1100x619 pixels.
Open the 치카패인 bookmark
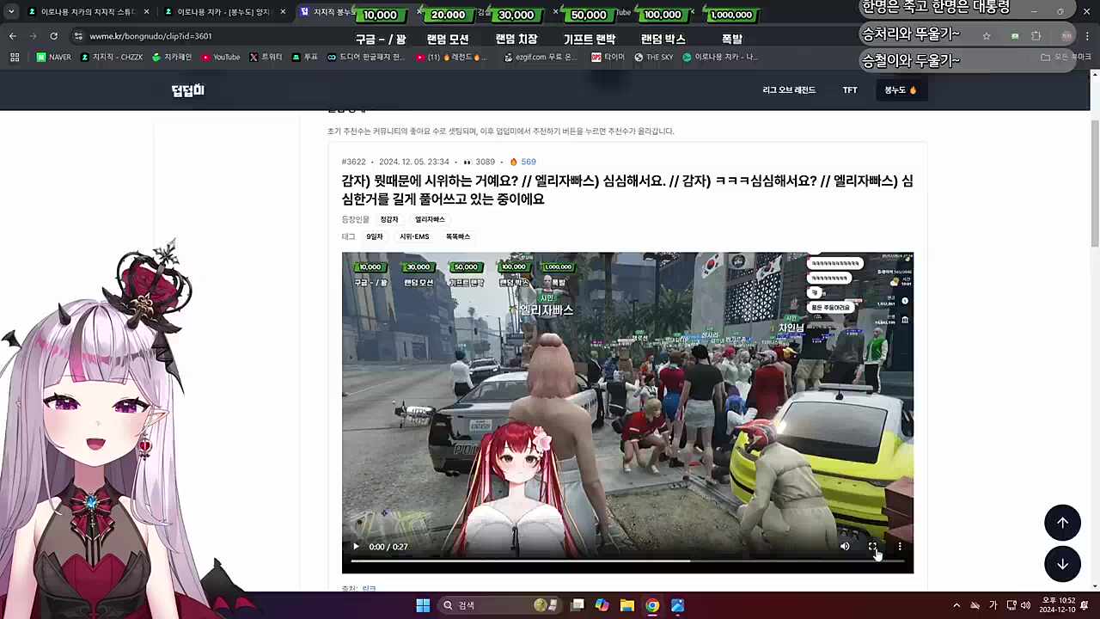(172, 58)
